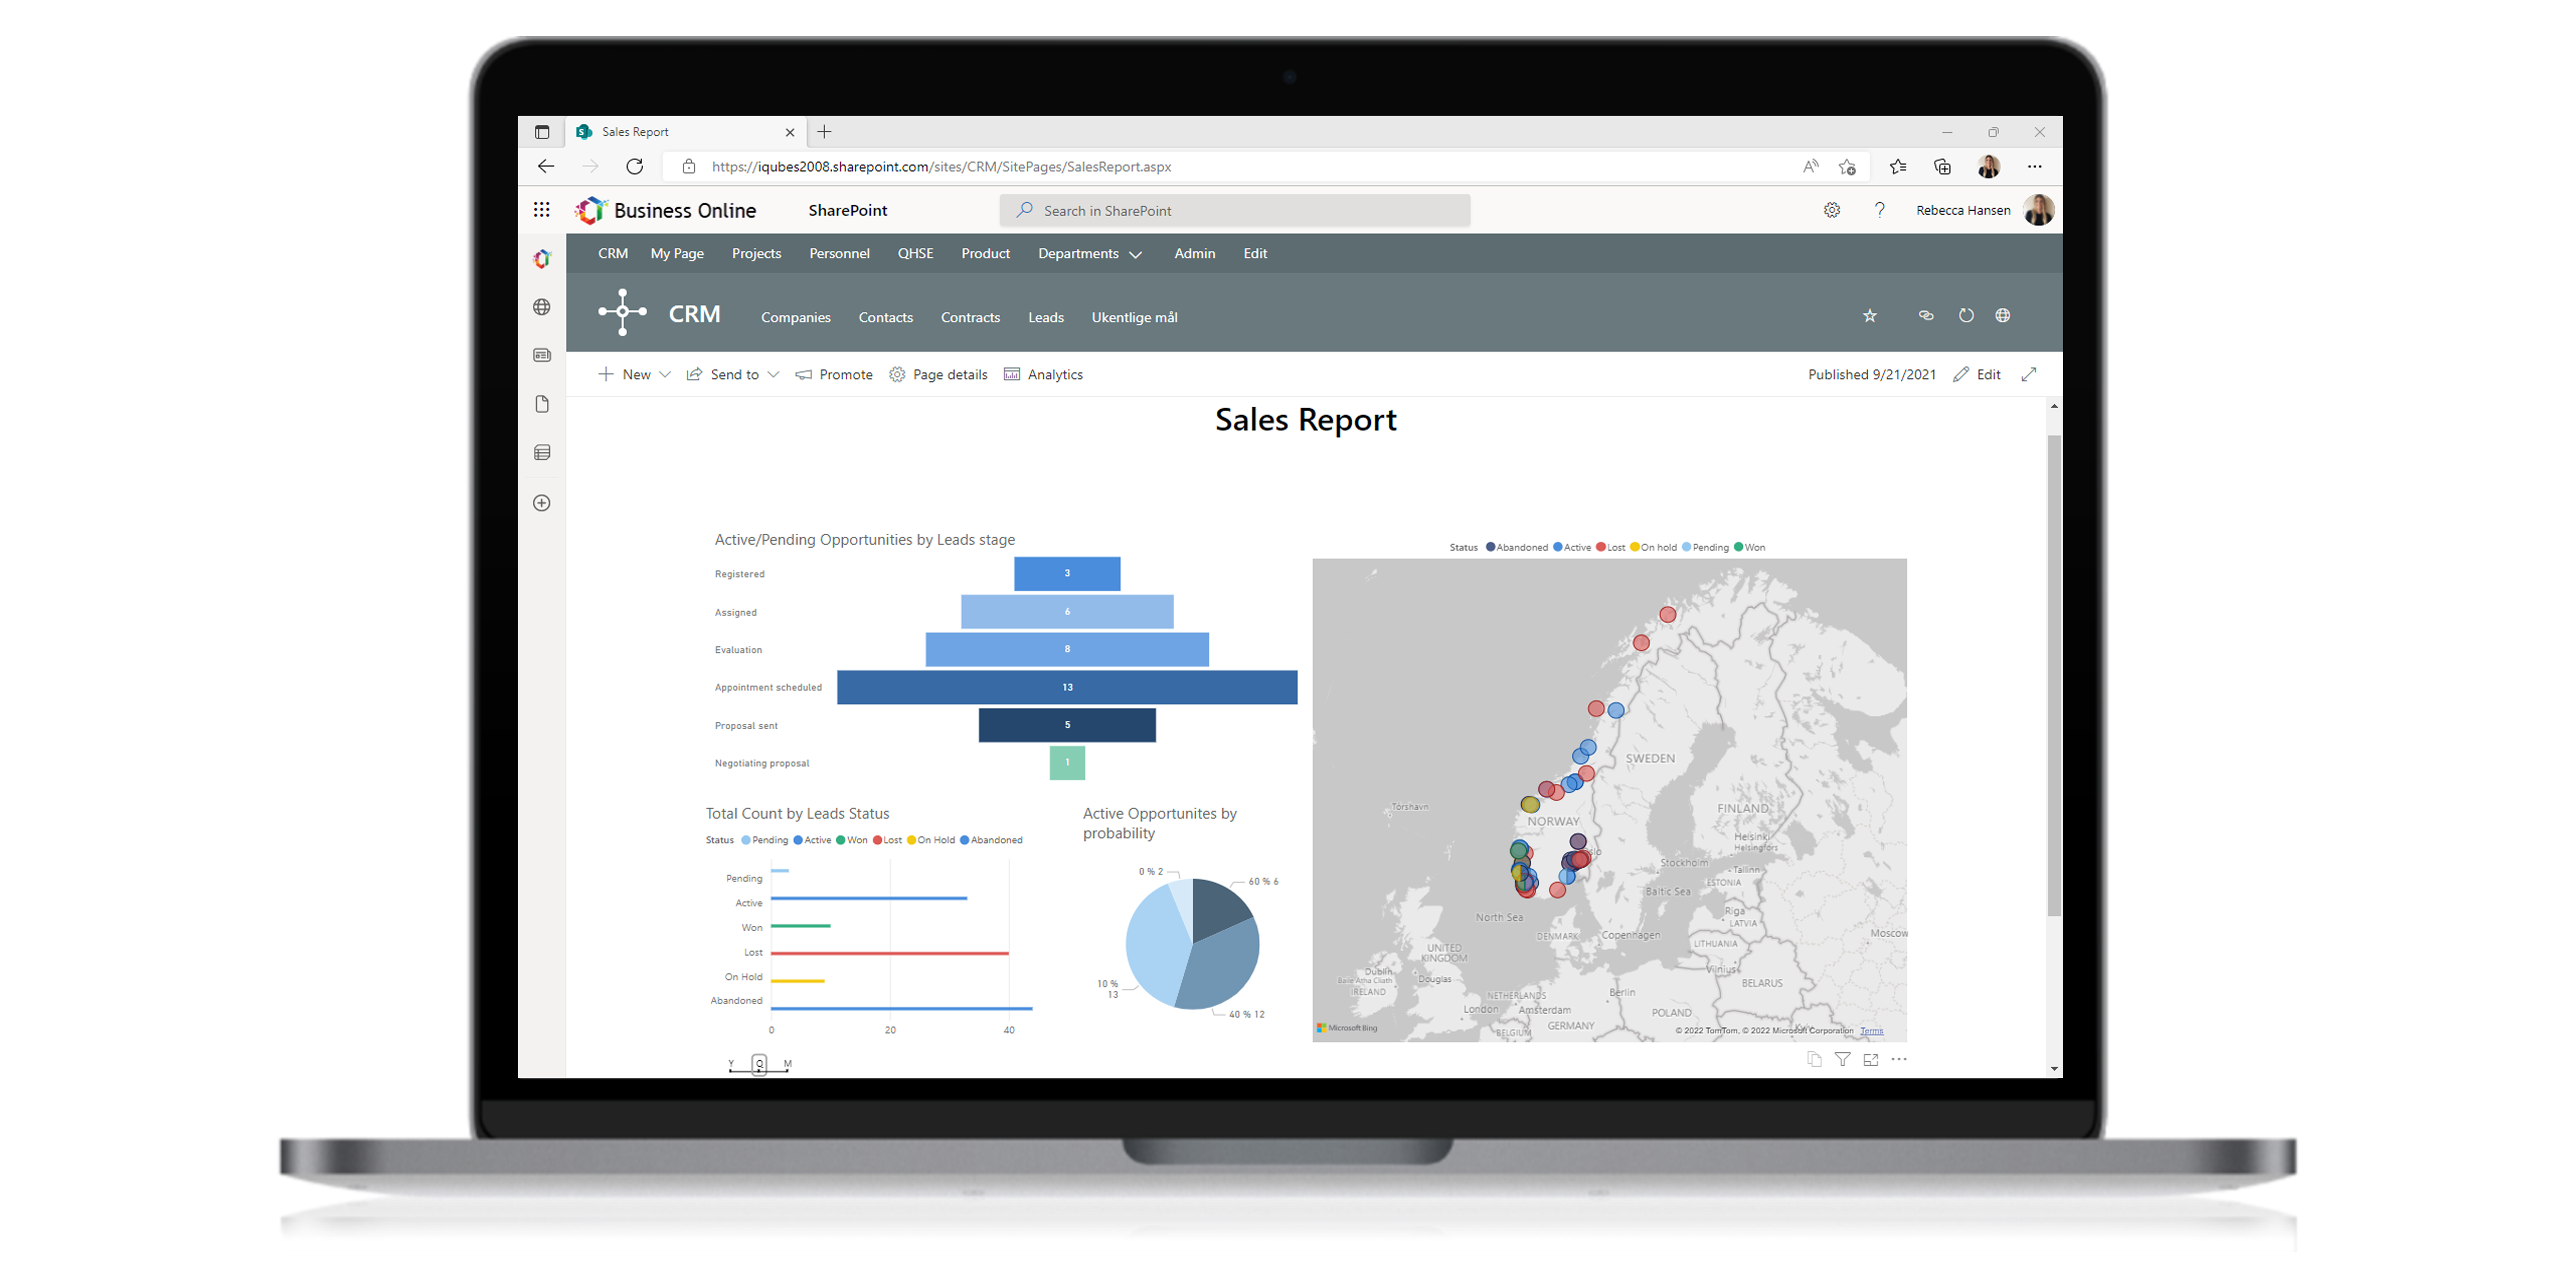
Task: Open More options ellipsis under the map
Action: tap(1899, 1059)
